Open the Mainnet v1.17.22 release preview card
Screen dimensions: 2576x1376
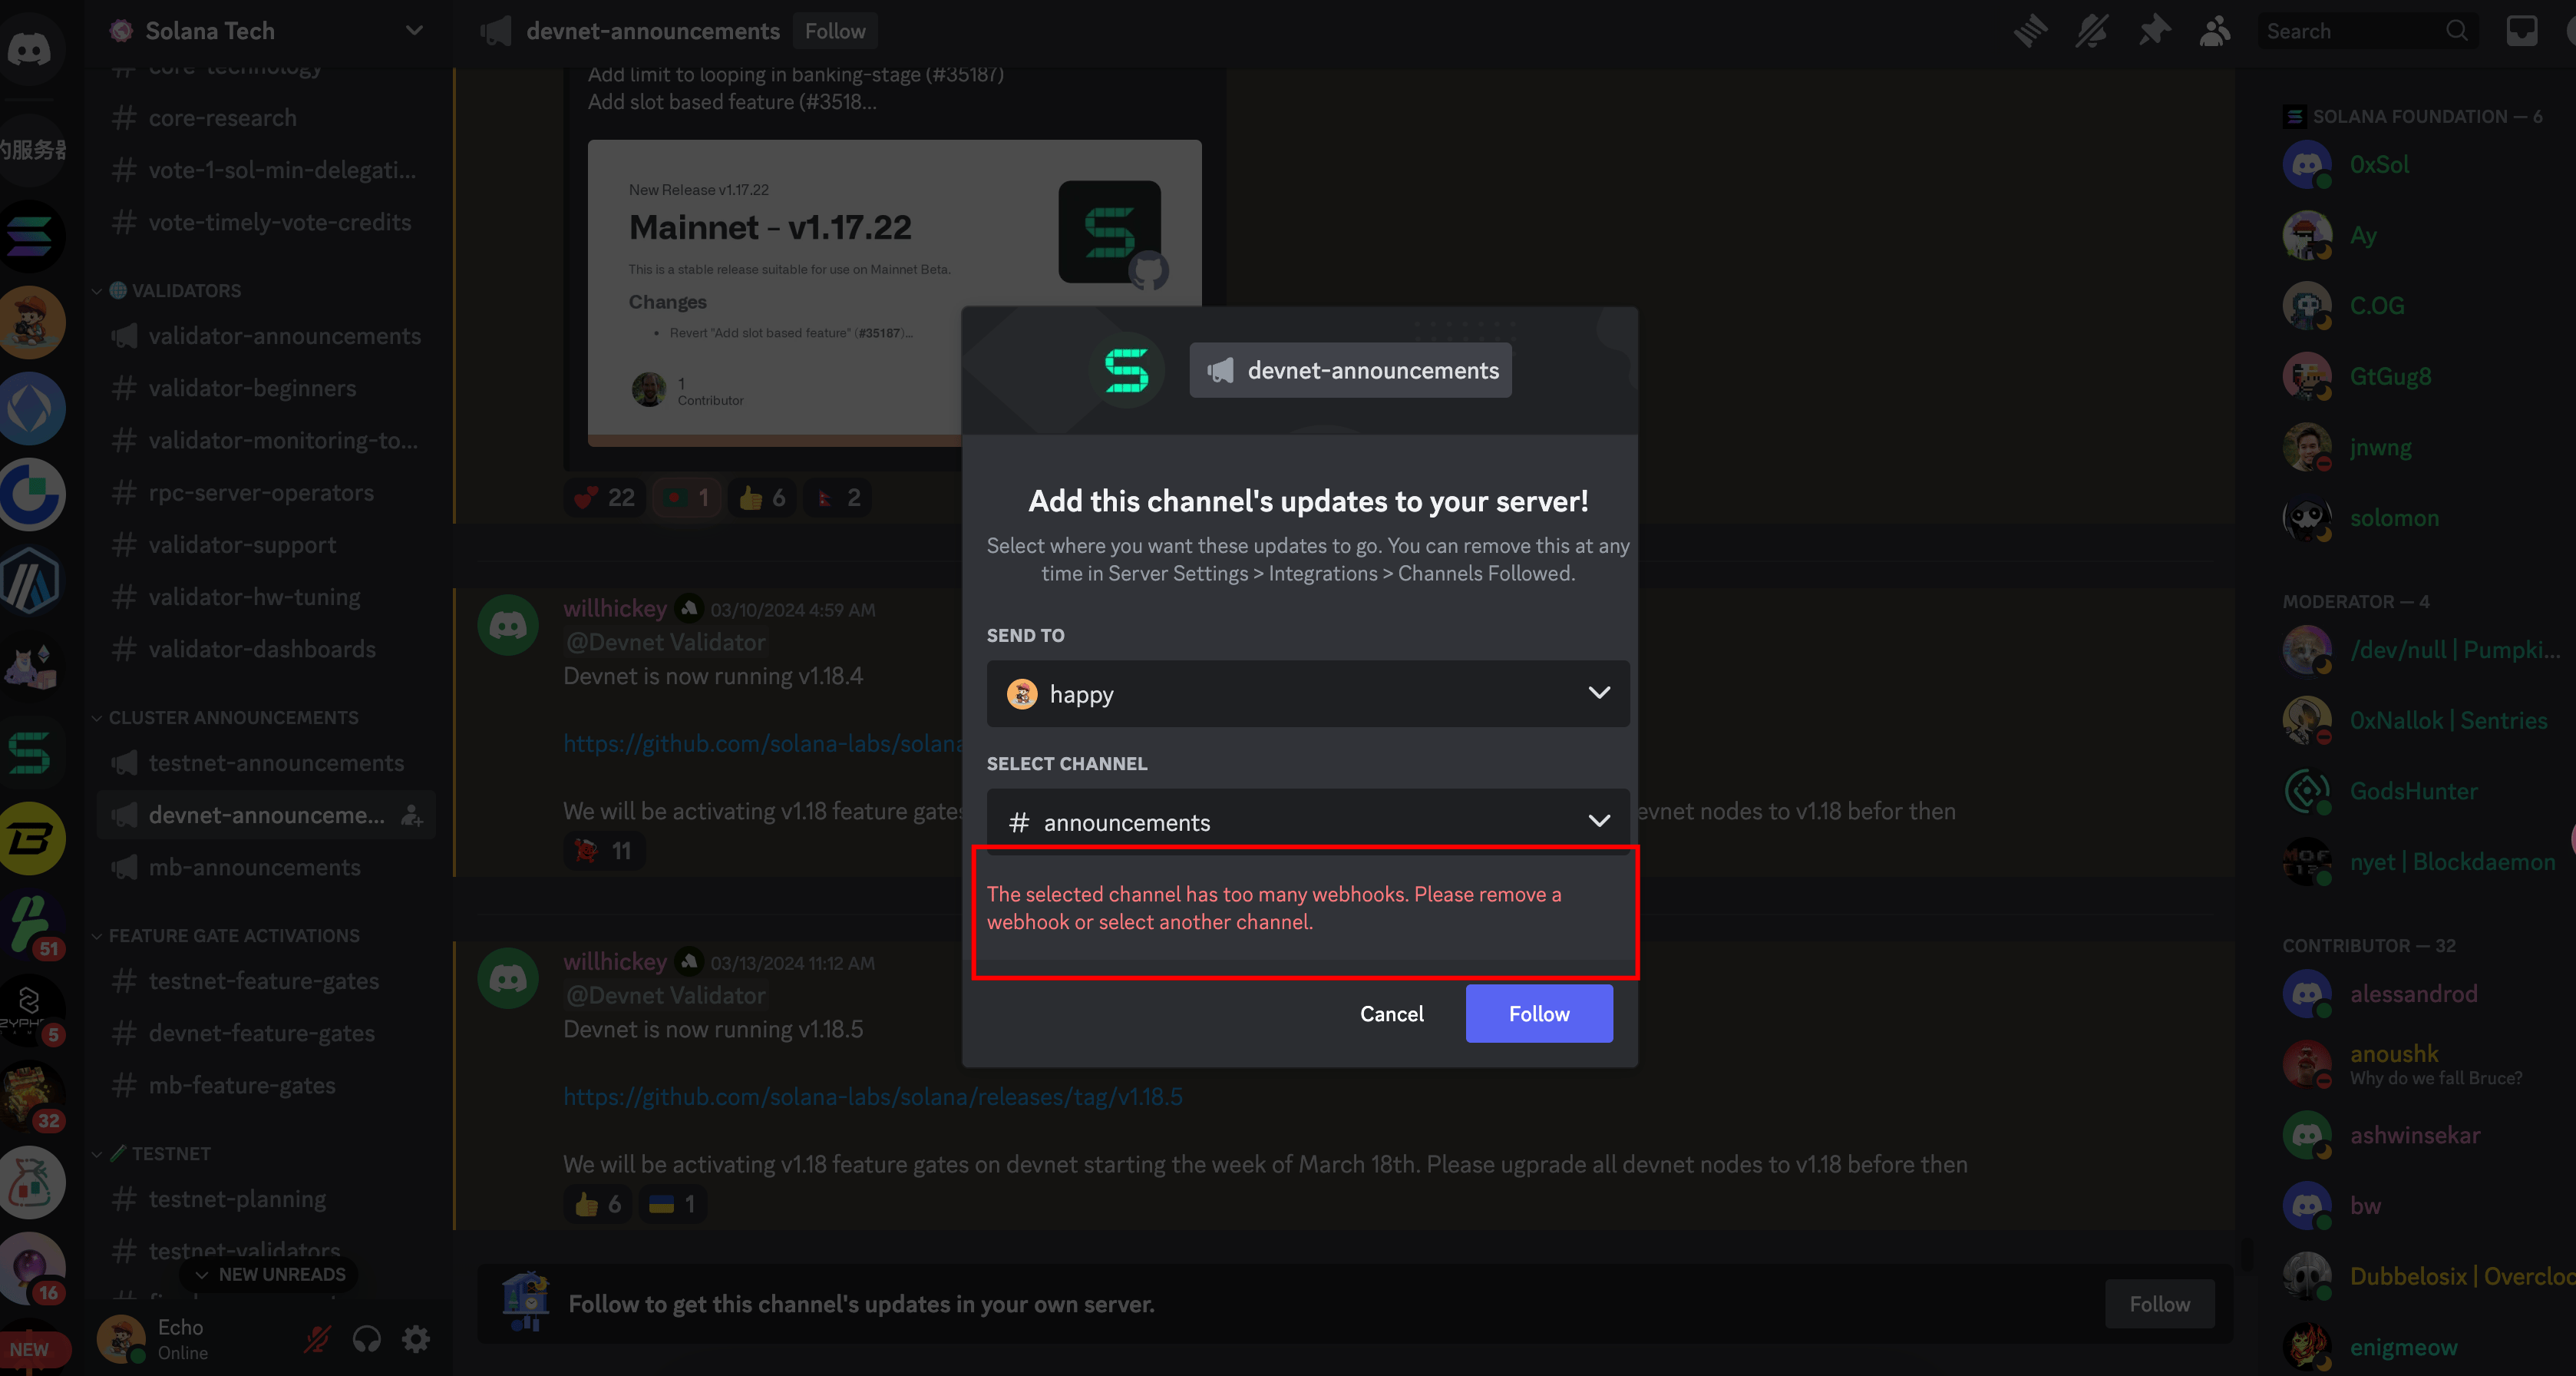[894, 293]
